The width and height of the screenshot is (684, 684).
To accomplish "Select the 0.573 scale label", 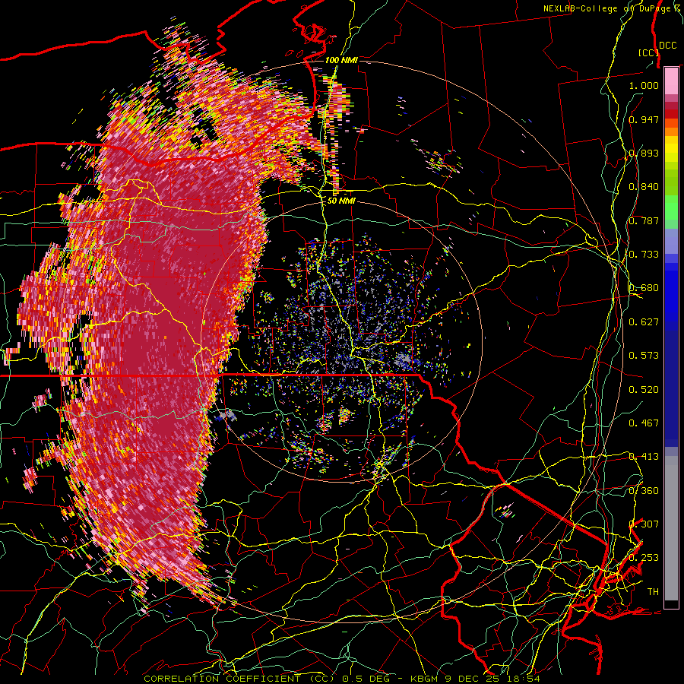I will click(x=644, y=356).
